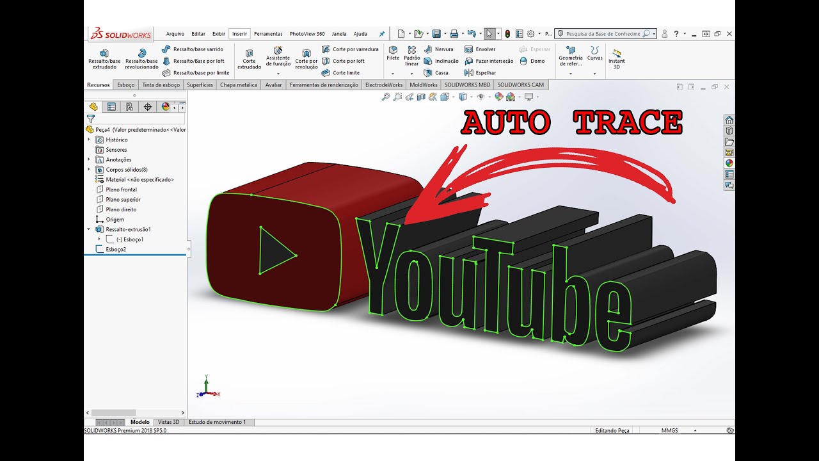Screen dimensions: 819x461
Task: Save the document with Save icon
Action: (x=436, y=34)
